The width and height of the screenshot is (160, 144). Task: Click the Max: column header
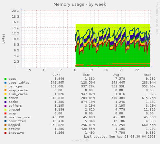148,75
